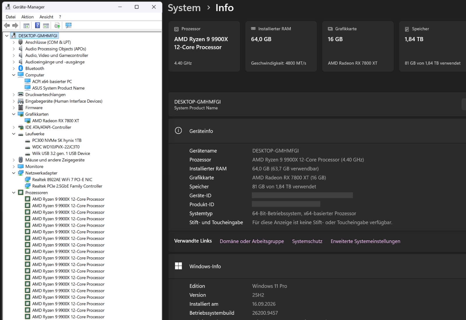Click the Bluetooth icon in the device tree
Image resolution: width=466 pixels, height=320 pixels.
(21, 68)
